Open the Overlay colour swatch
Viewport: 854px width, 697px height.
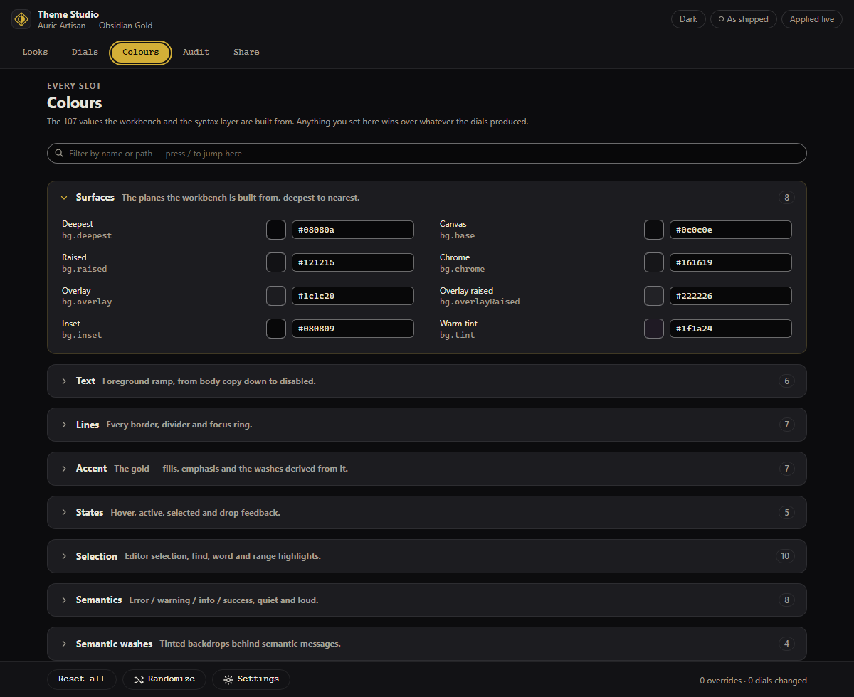pos(276,296)
